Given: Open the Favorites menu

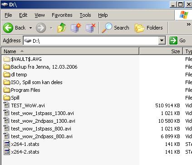Looking at the screenshot, I should (62, 15).
